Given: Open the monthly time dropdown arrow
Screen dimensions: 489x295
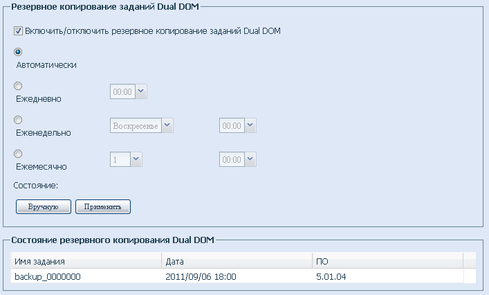Looking at the screenshot, I should click(250, 159).
